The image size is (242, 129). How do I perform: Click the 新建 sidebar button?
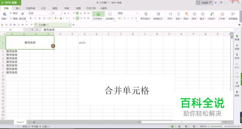tap(237, 38)
